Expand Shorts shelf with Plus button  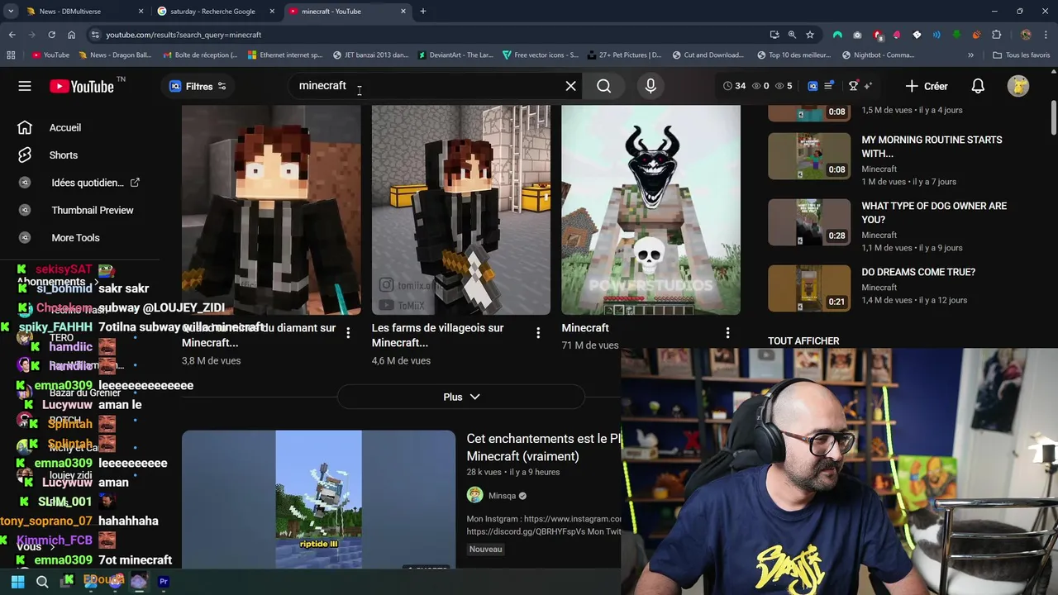point(461,397)
